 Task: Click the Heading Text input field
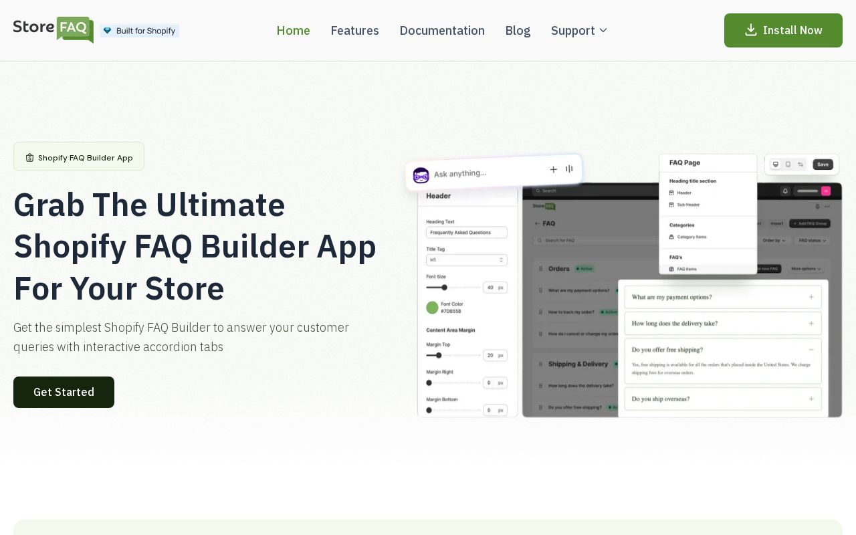[467, 233]
